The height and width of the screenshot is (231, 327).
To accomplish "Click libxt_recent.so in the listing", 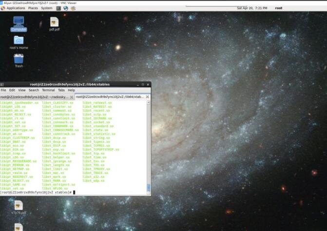I will 96,111.
